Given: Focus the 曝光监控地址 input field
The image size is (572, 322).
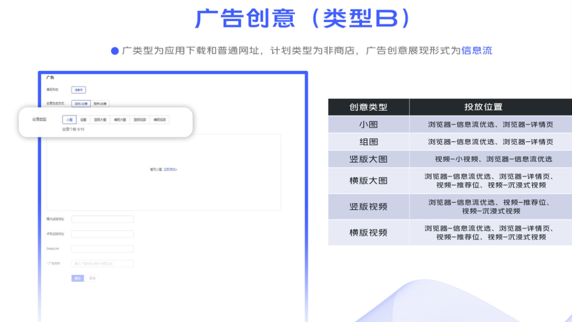Looking at the screenshot, I should point(103,219).
